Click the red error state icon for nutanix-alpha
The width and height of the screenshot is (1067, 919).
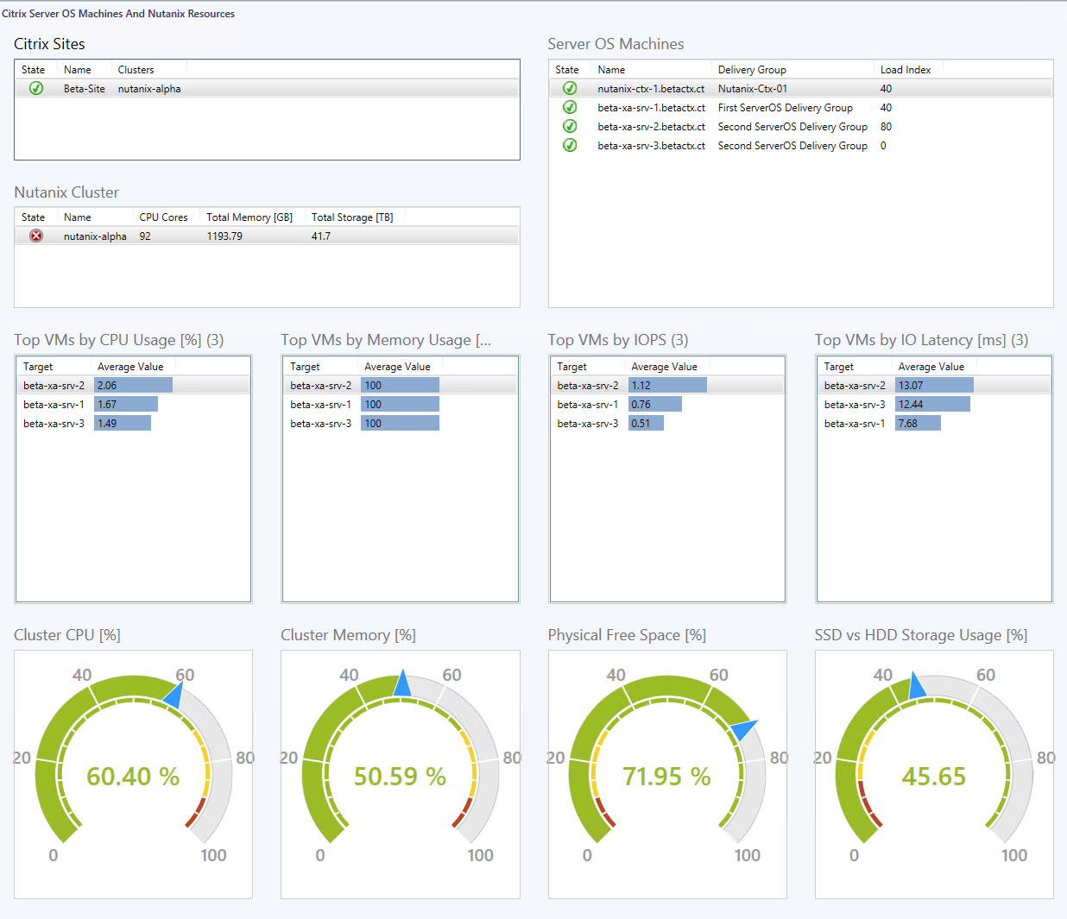(x=36, y=236)
